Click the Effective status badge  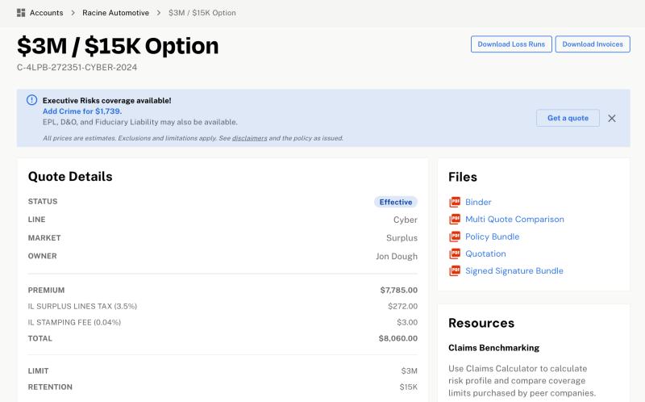[395, 202]
